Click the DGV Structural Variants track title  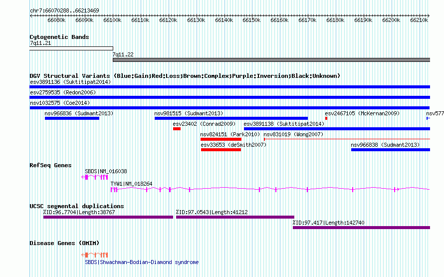(185, 76)
